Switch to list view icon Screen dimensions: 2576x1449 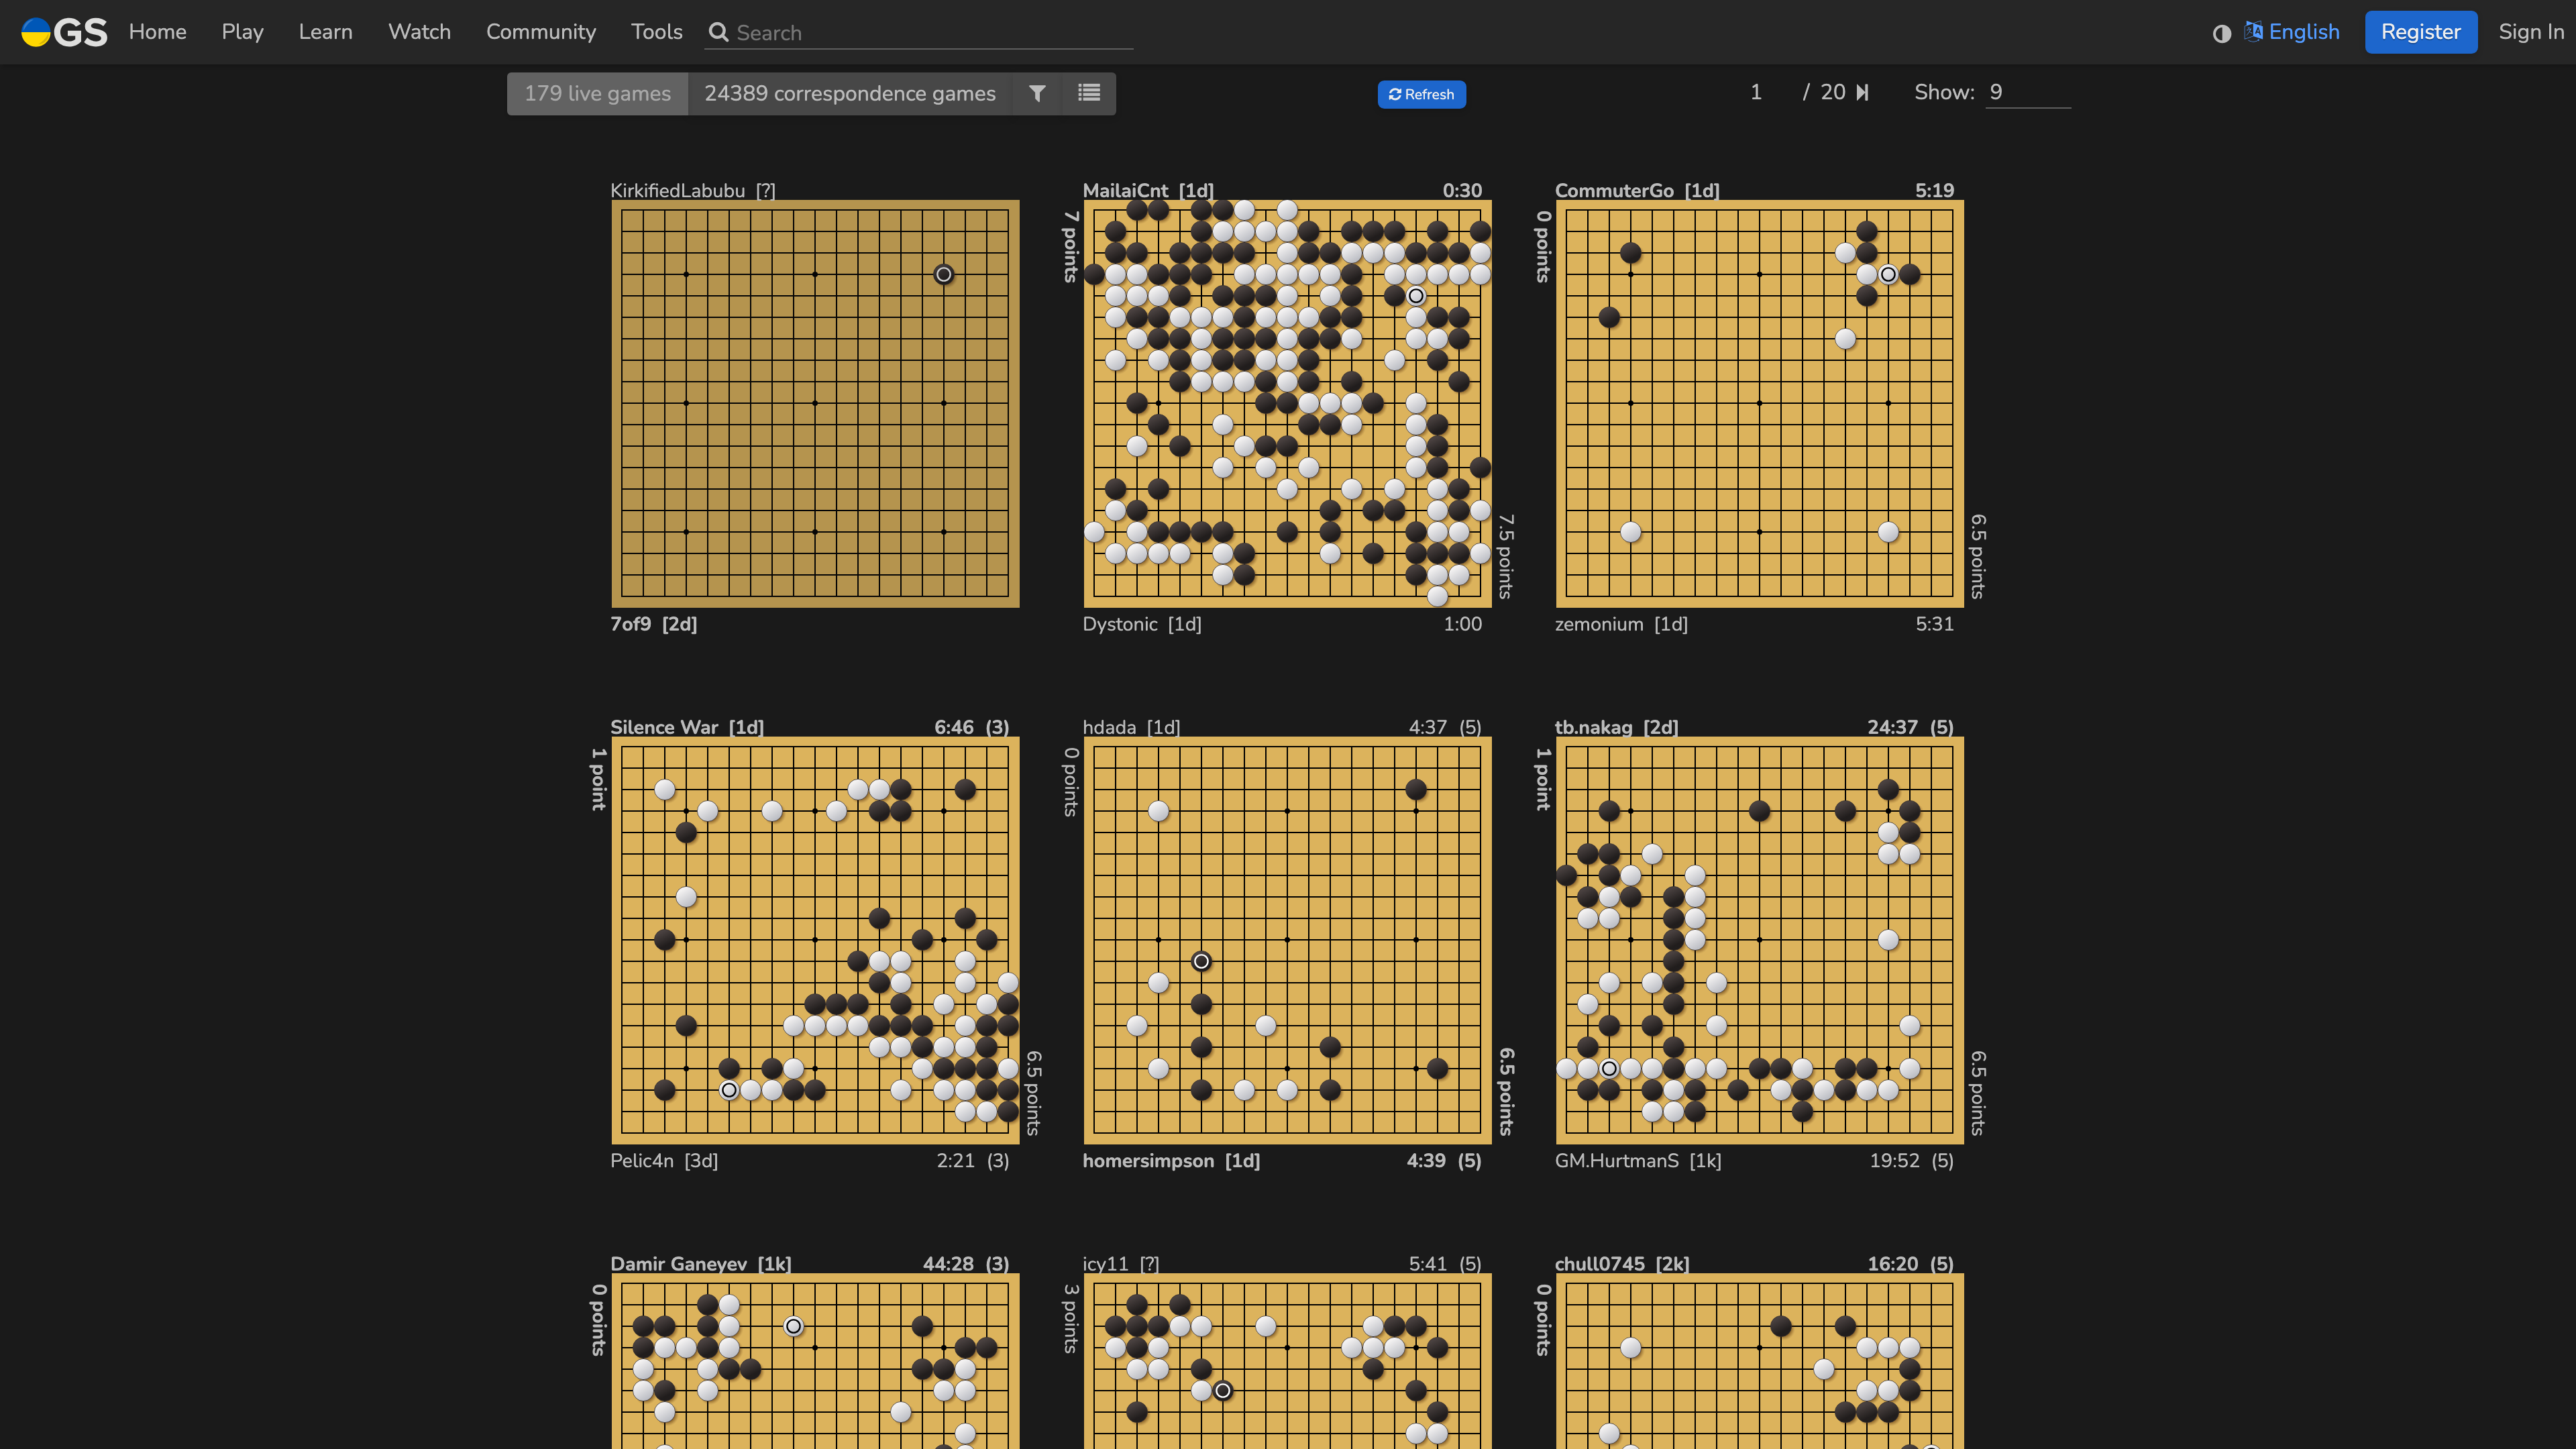(1089, 93)
